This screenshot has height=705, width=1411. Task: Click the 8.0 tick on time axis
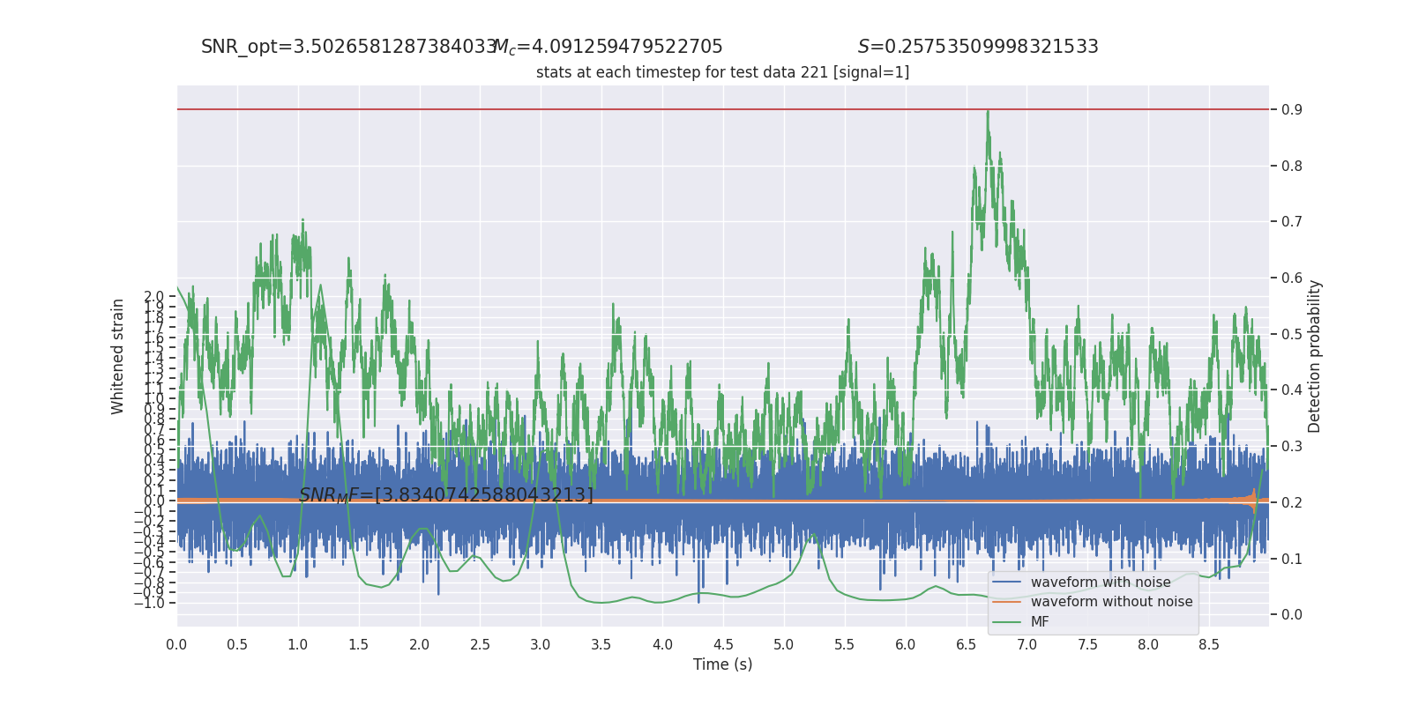1148,645
